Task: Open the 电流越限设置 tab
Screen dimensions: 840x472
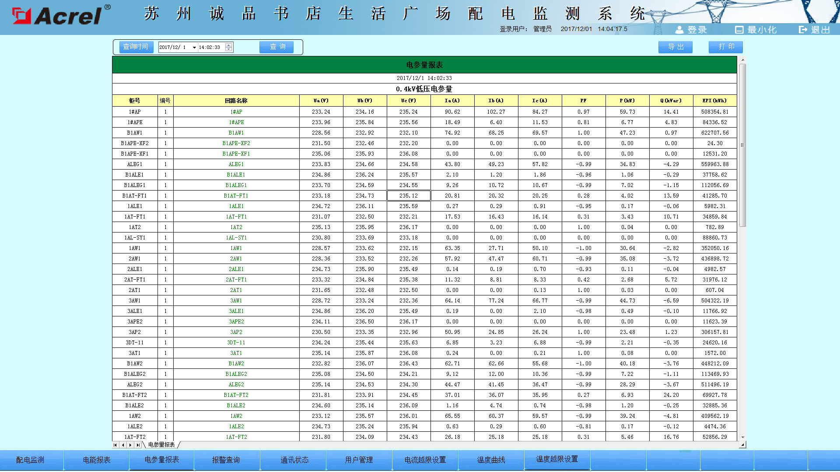Action: pyautogui.click(x=425, y=460)
